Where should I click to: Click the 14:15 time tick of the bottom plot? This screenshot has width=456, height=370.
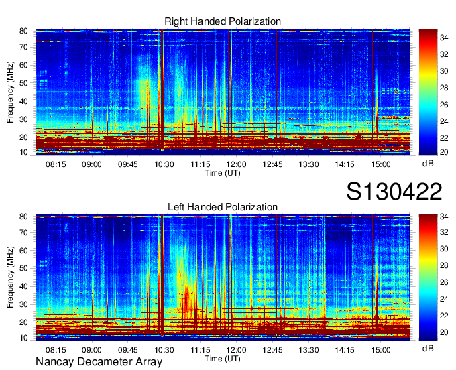click(x=345, y=350)
